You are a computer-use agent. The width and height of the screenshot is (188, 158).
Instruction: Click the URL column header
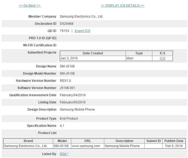[87, 141]
